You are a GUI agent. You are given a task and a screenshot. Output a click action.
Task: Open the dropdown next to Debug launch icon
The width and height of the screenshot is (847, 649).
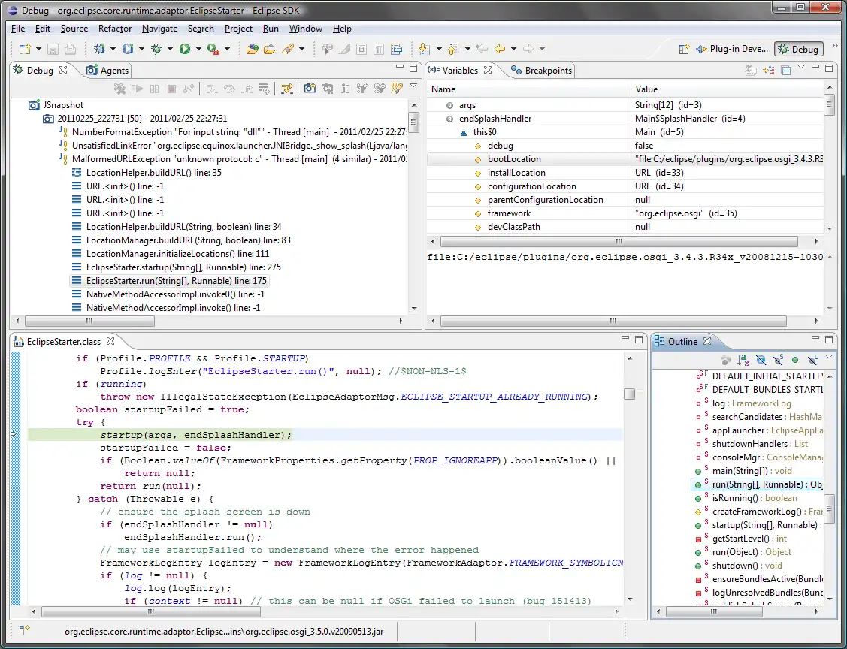[x=170, y=49]
